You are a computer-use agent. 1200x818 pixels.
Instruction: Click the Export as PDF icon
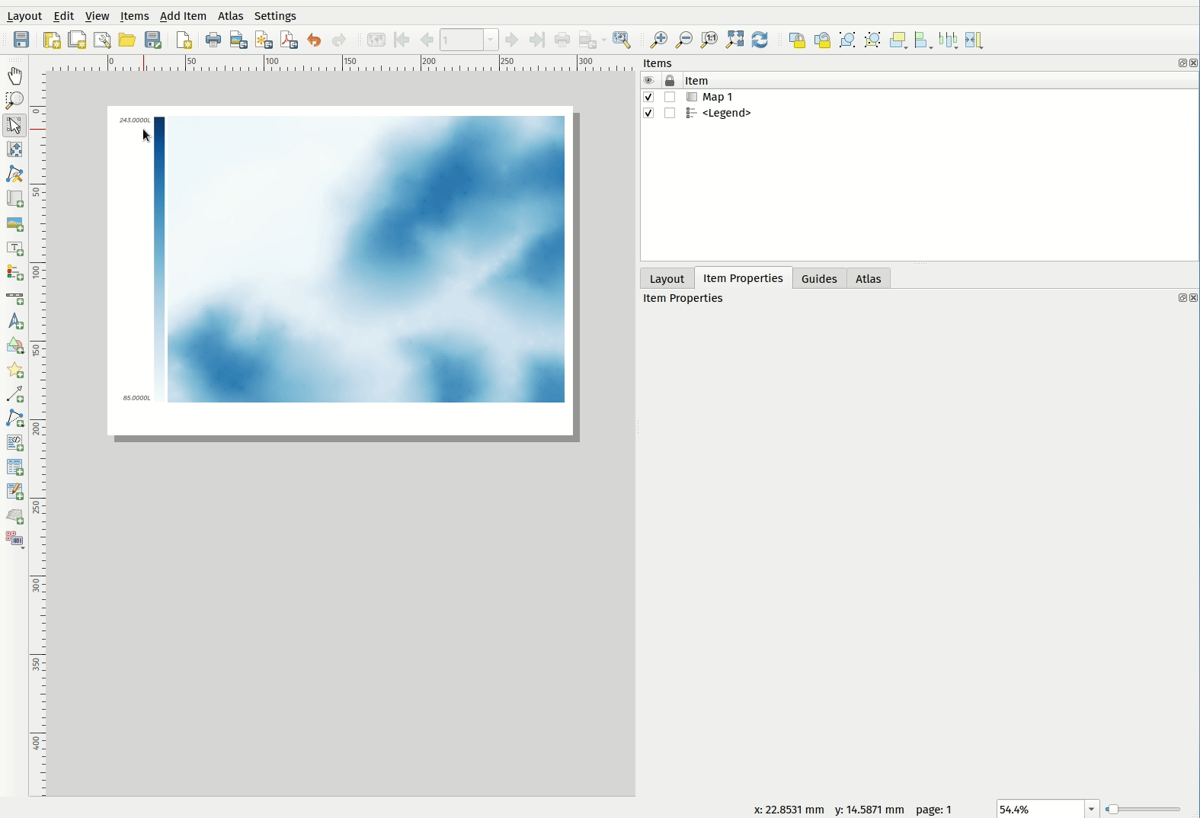290,40
